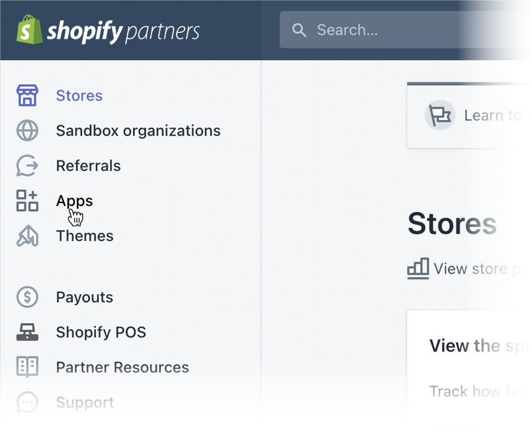Click the Stores storefront icon
Viewport: 532px width, 435px height.
coord(27,96)
